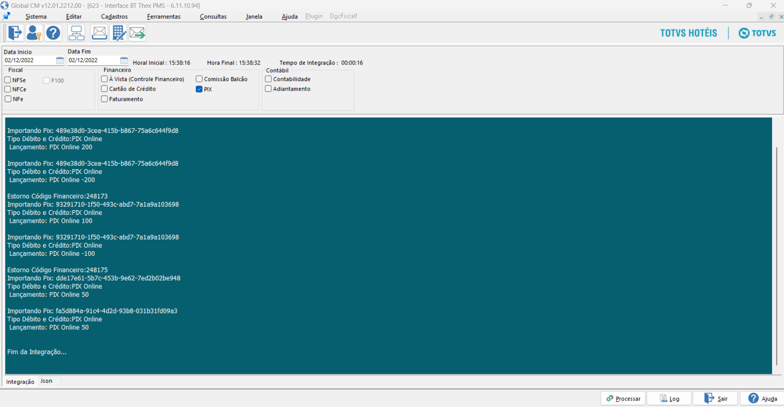Click the DocFiscall menu item

coord(343,16)
